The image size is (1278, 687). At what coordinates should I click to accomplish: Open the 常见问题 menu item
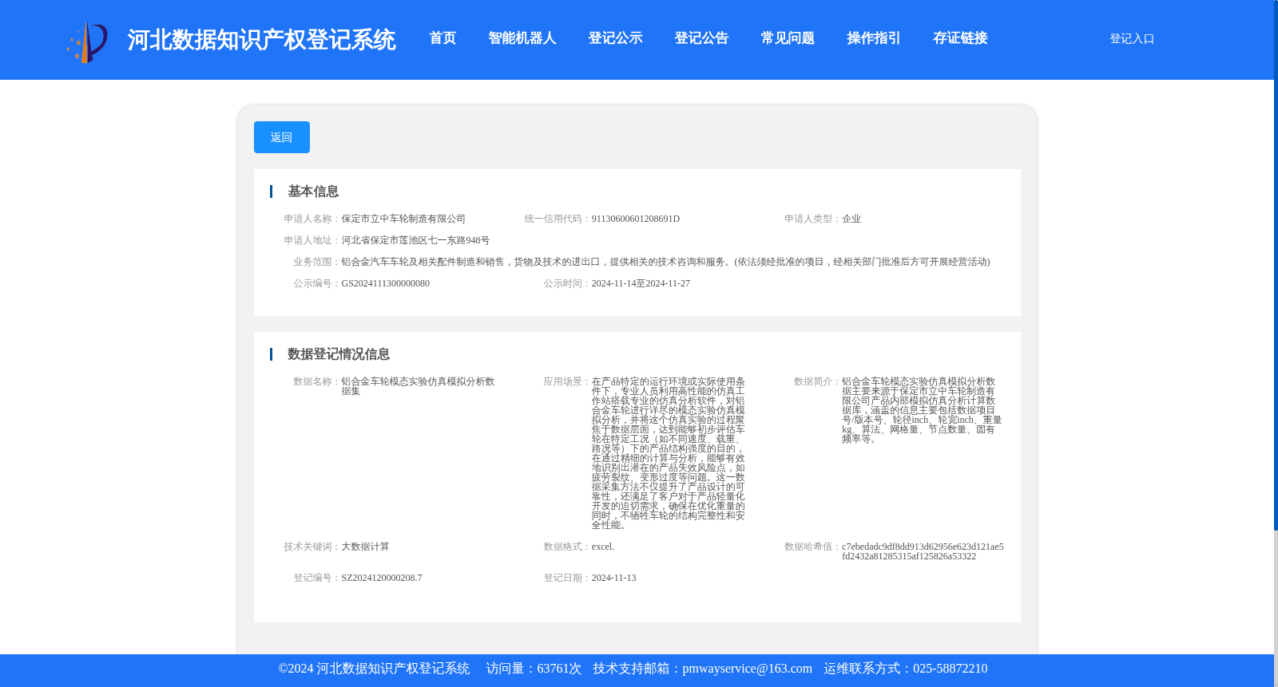pos(788,38)
